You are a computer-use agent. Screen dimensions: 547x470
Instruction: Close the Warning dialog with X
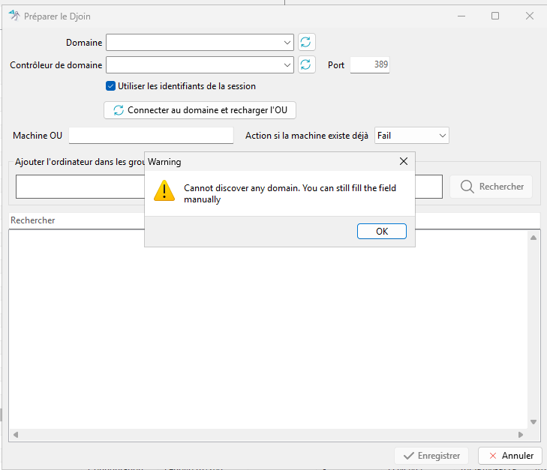tap(404, 161)
